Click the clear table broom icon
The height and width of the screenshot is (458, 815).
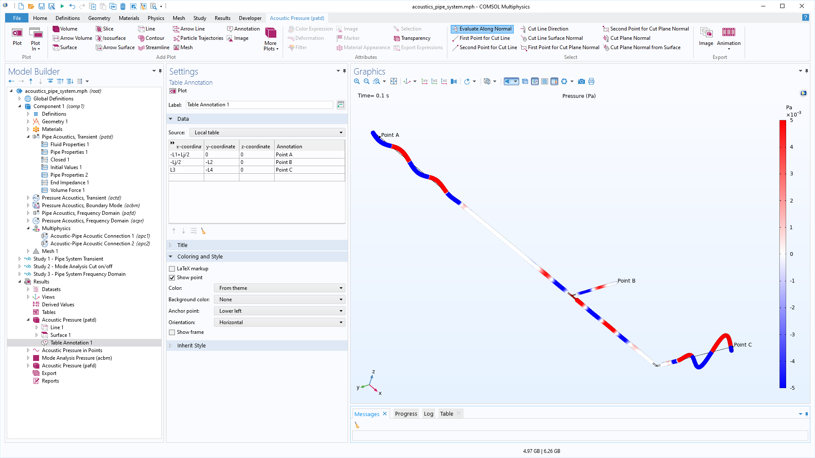pyautogui.click(x=203, y=231)
